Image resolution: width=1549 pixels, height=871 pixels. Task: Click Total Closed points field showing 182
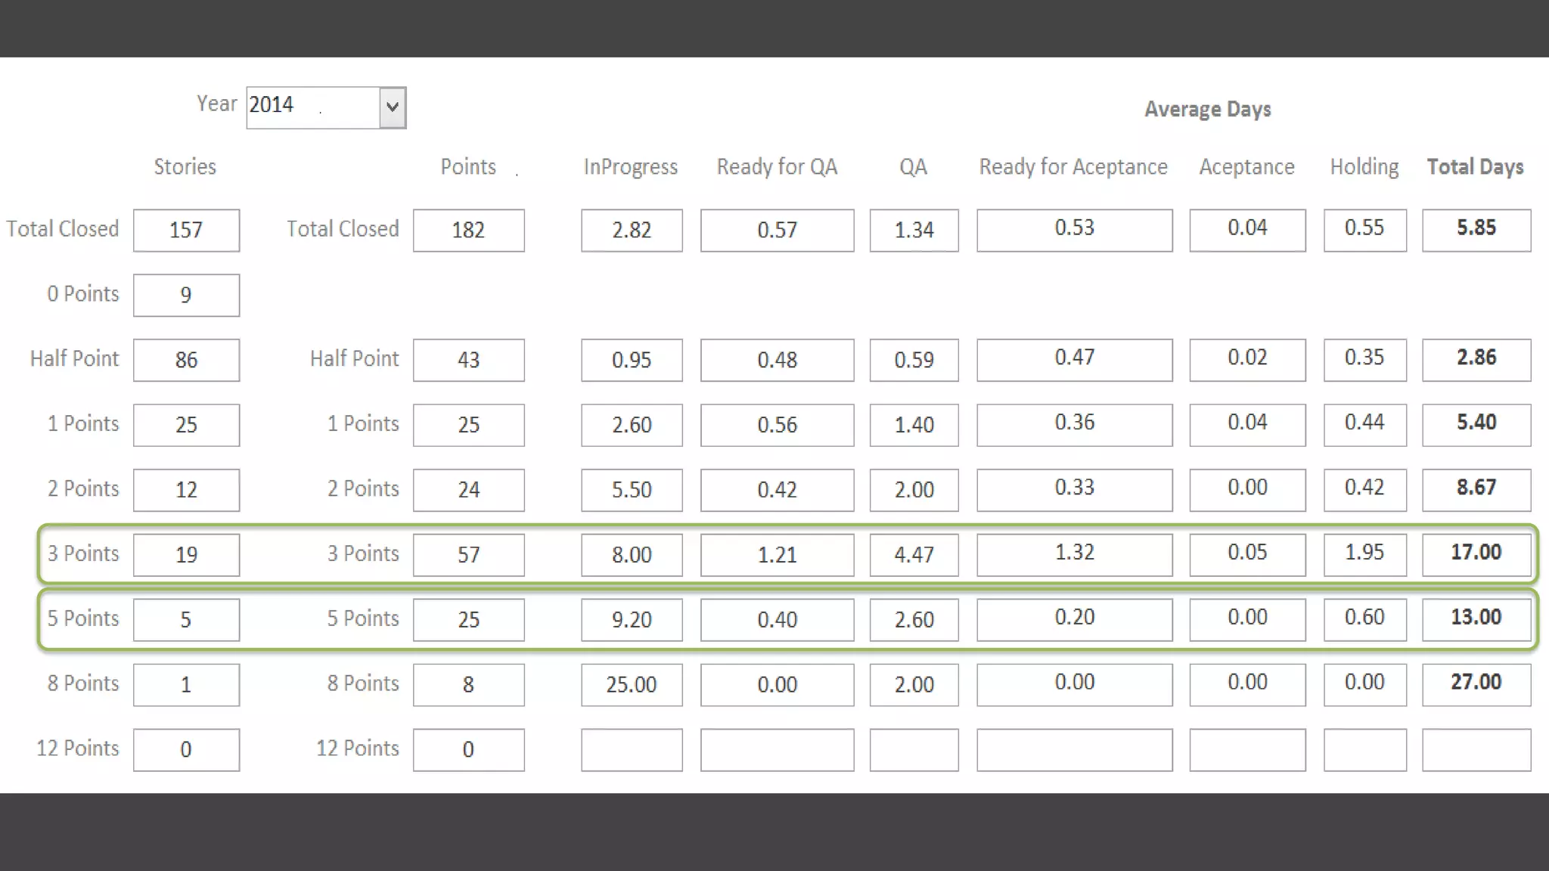pos(468,230)
